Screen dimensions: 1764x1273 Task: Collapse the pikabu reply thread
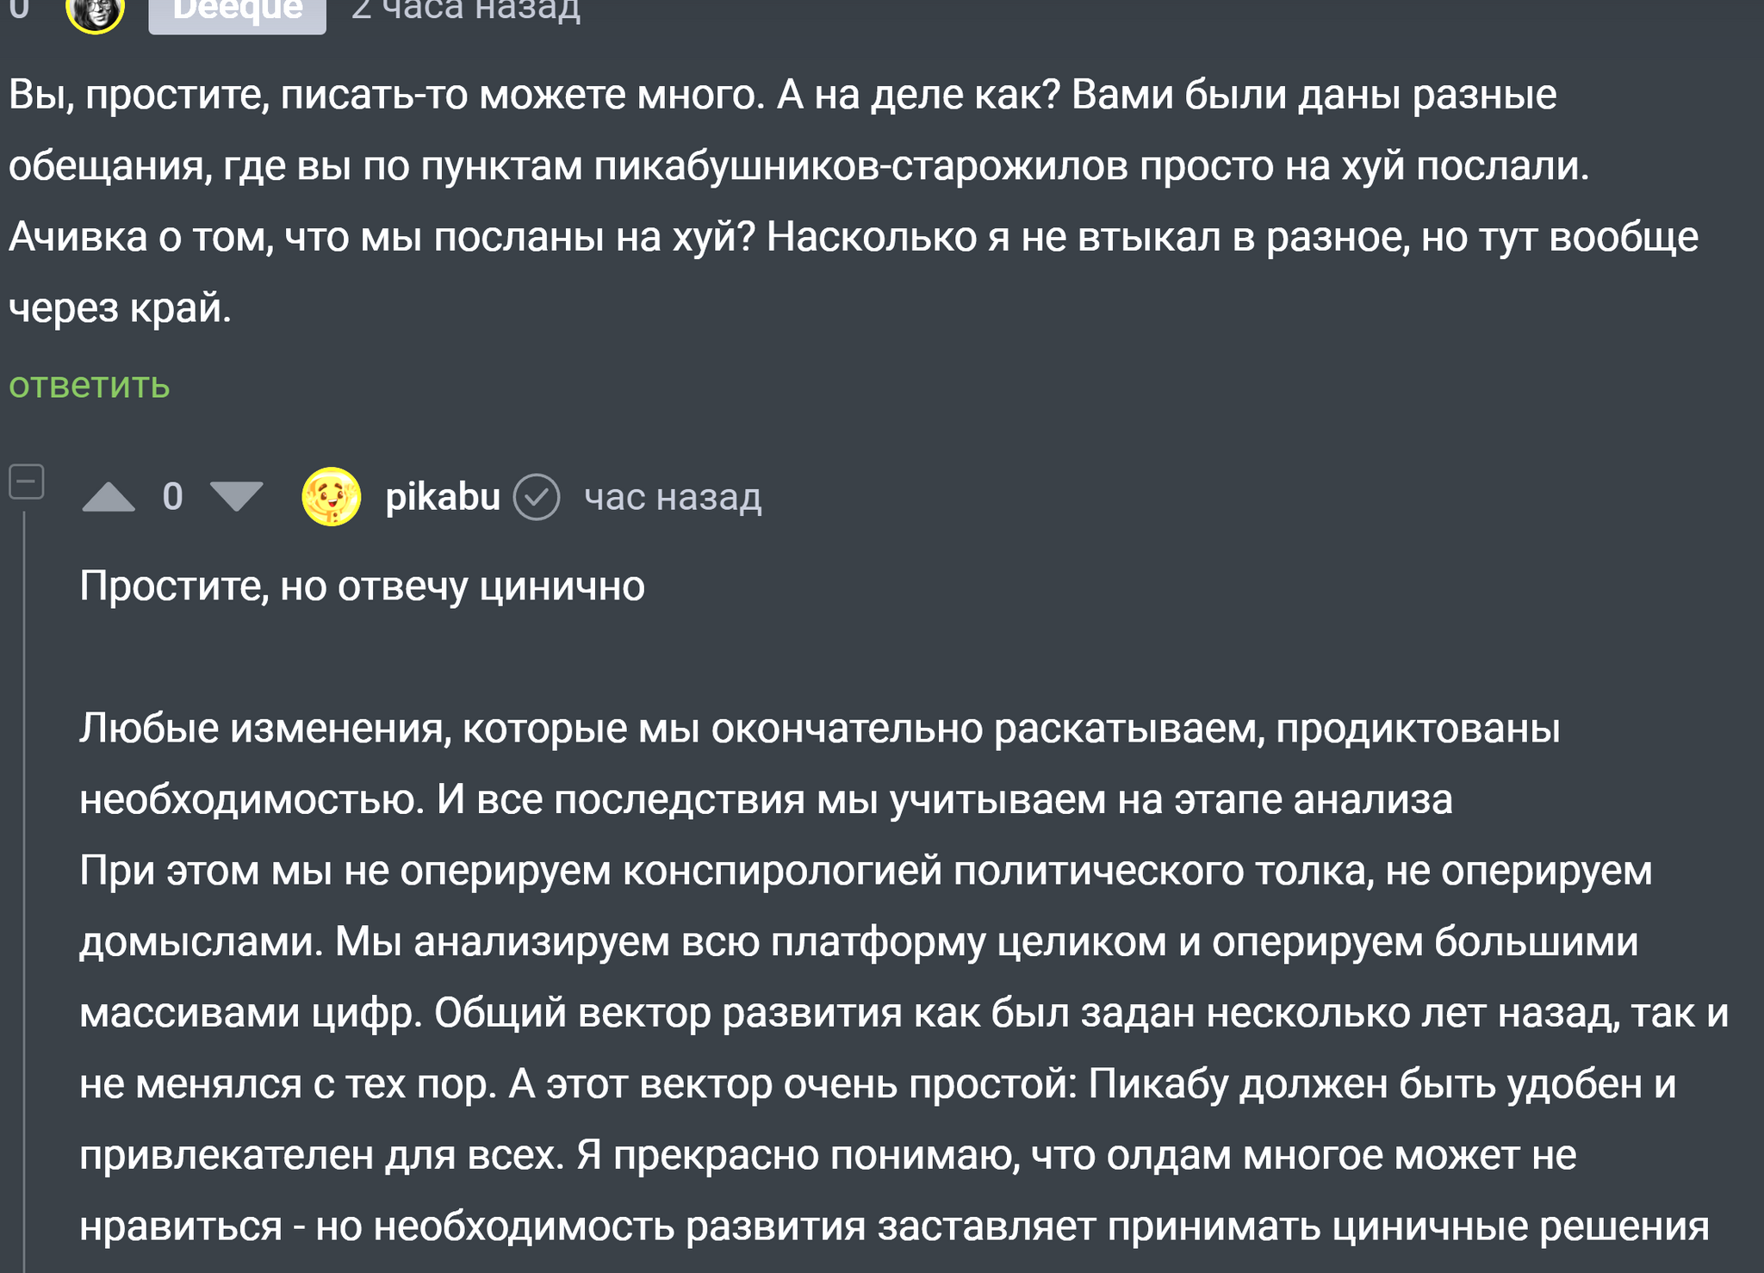coord(27,481)
